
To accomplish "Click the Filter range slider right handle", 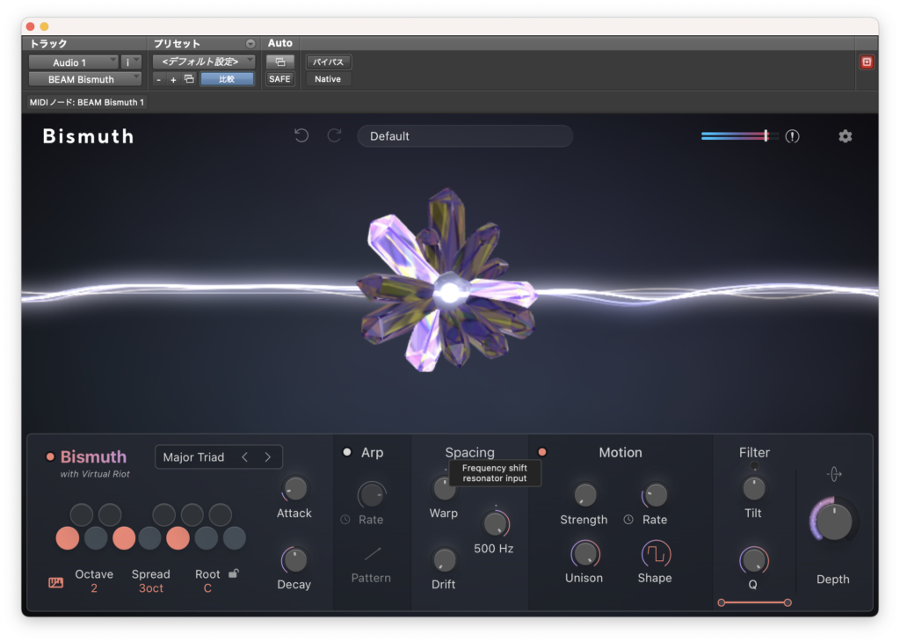I will pos(787,602).
